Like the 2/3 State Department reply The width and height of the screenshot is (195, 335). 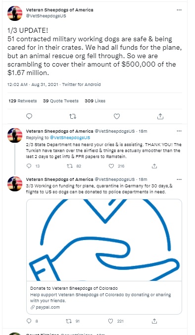[111, 166]
